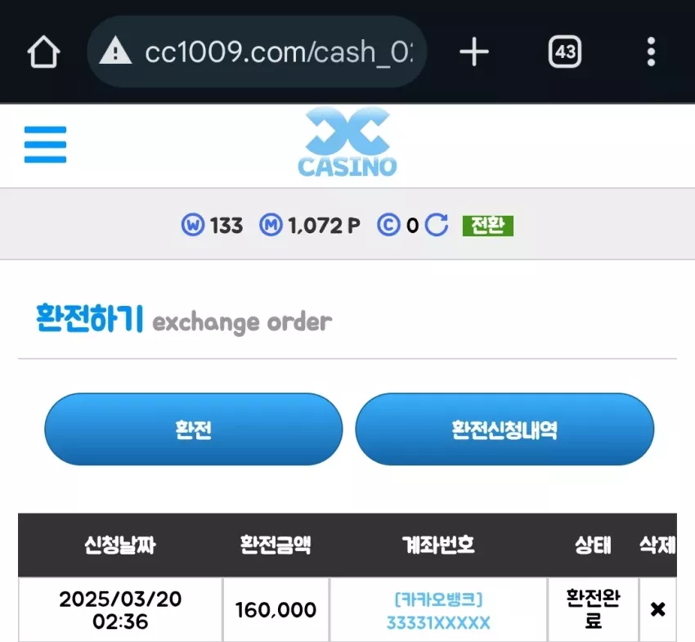
Task: Click the 카카오뱅크 account number link
Action: click(438, 611)
